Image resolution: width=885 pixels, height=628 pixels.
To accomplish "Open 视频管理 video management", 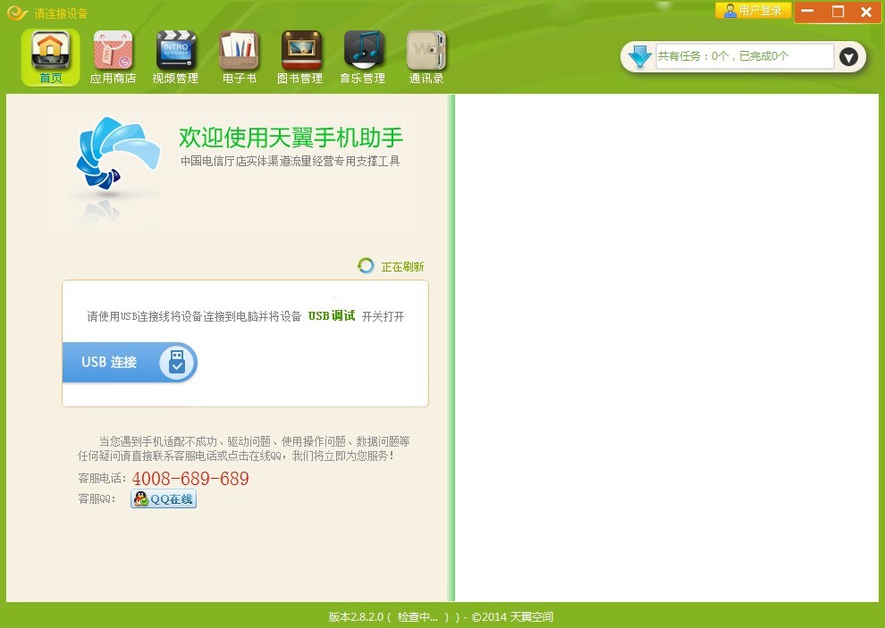I will pyautogui.click(x=175, y=57).
